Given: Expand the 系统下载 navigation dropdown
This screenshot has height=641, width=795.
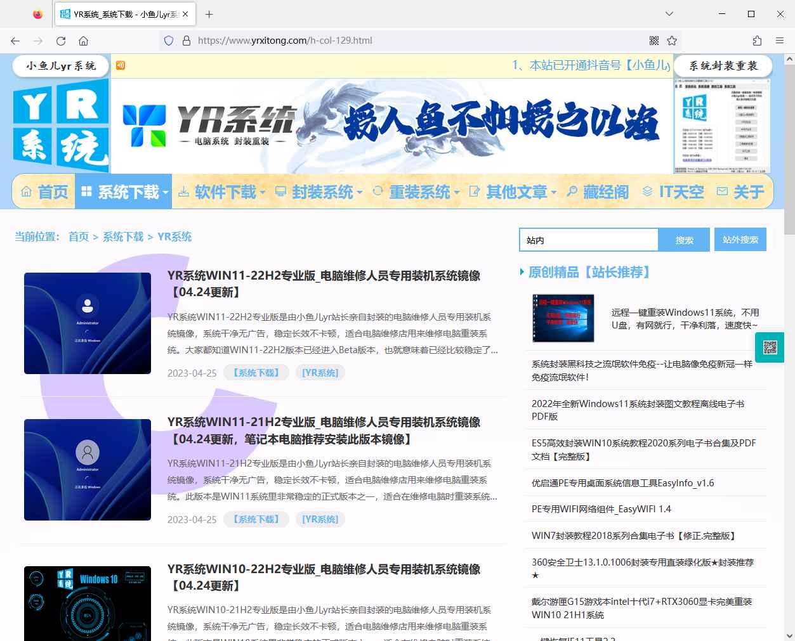Looking at the screenshot, I should [124, 191].
